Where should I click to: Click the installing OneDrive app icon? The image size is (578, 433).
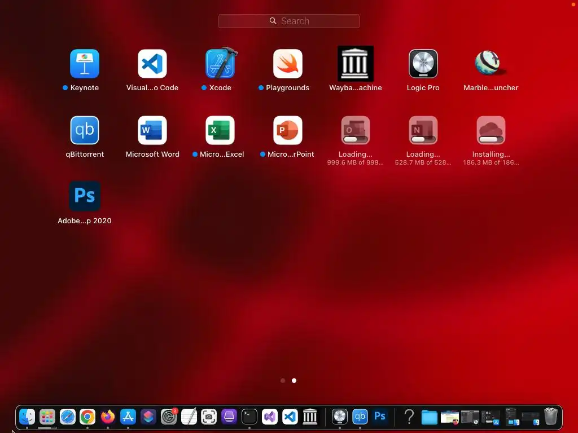pyautogui.click(x=491, y=130)
